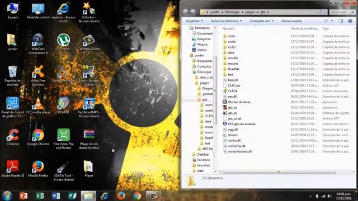Screen dimensions: 358x201
Task: Open the Organizar menu in Explorer
Action: [194, 21]
